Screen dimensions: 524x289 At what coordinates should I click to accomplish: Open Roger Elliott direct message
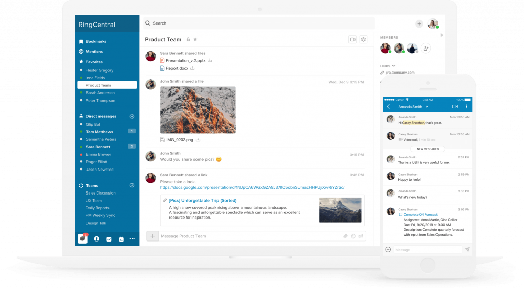(x=97, y=162)
